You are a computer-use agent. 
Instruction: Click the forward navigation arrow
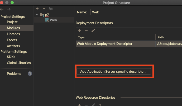[9, 9]
